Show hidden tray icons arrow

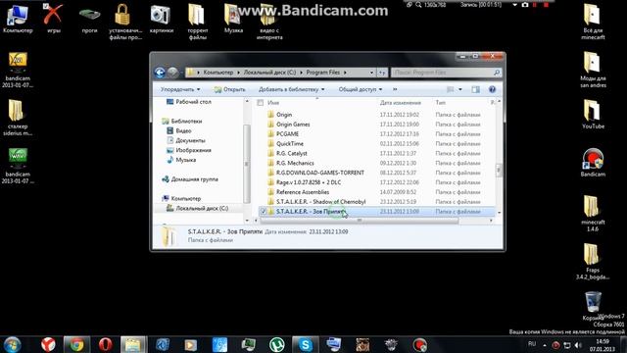[545, 345]
